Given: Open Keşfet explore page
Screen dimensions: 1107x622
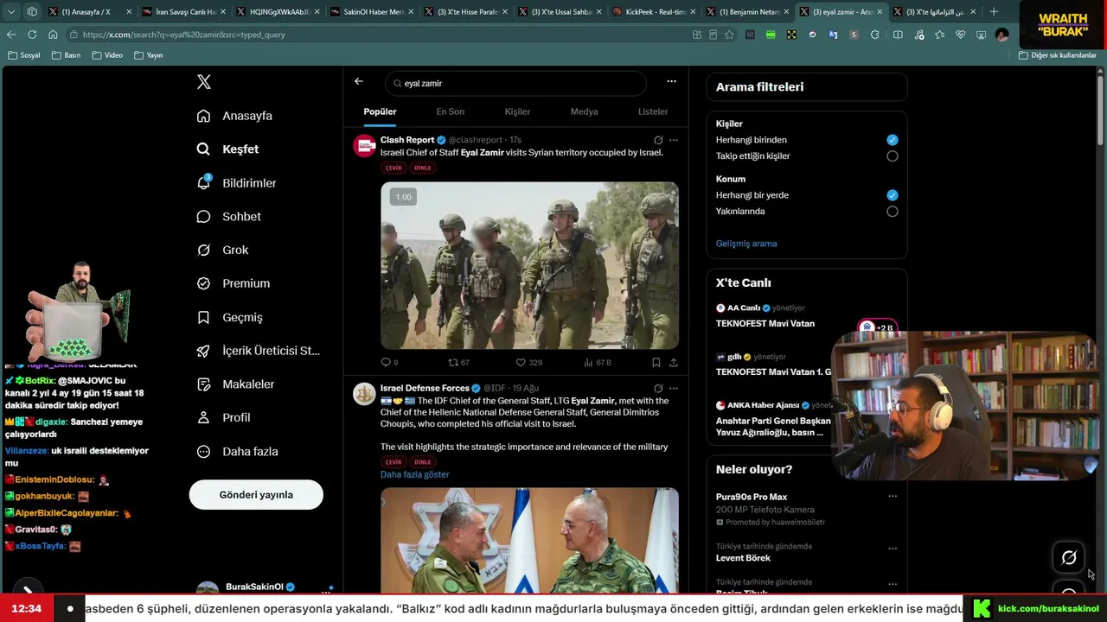Looking at the screenshot, I should (227, 149).
